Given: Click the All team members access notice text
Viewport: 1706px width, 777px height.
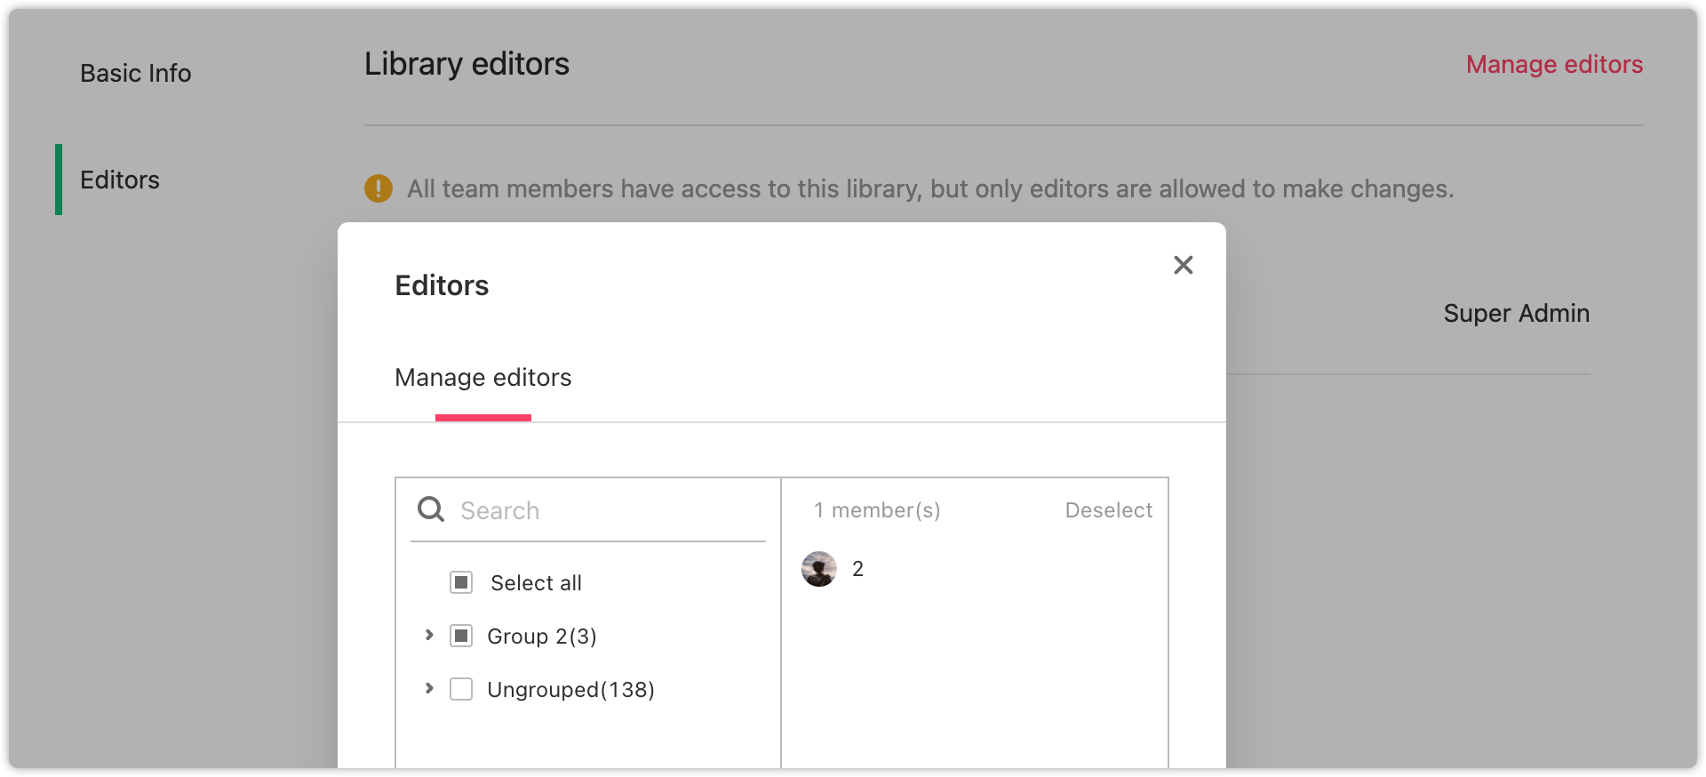Looking at the screenshot, I should click(x=930, y=188).
